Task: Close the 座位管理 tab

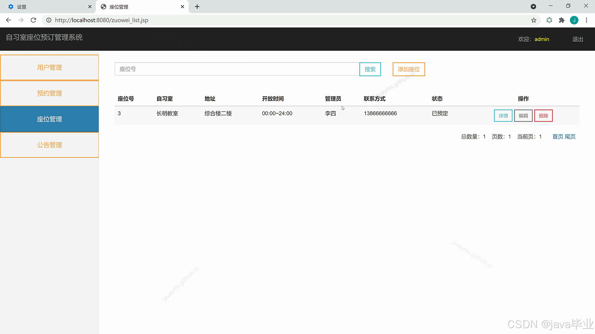Action: [183, 6]
